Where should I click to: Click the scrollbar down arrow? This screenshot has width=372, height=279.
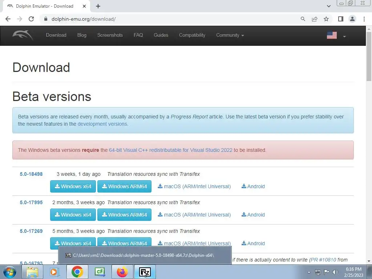coord(369,261)
